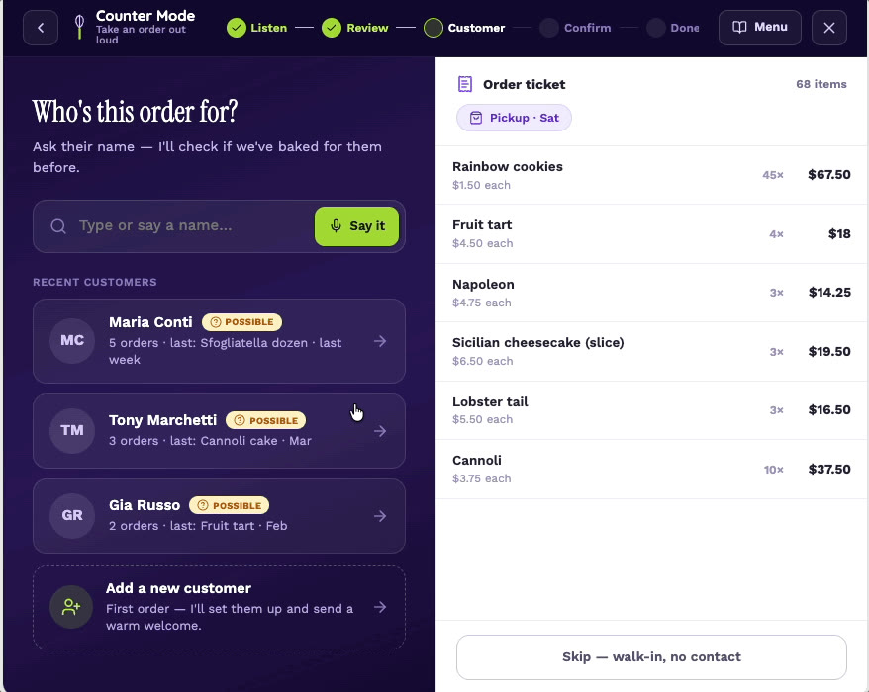Click the microphone Say it button
This screenshot has height=692, width=869.
(x=356, y=225)
